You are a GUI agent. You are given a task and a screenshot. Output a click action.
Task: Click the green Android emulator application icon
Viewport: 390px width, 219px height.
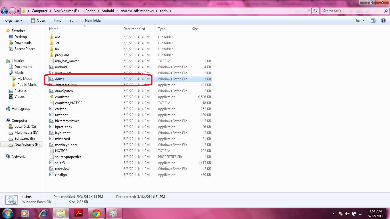(52, 97)
